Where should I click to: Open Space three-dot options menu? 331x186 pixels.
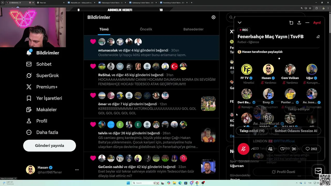click(307, 23)
